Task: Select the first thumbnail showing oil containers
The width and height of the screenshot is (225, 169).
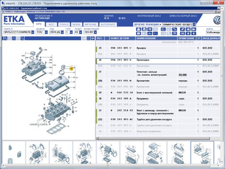Action: 14,152
